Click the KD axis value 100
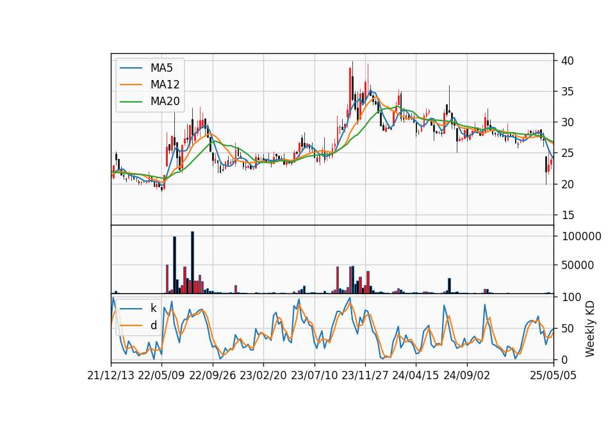Viewport: 615px width, 442px height. coord(571,297)
